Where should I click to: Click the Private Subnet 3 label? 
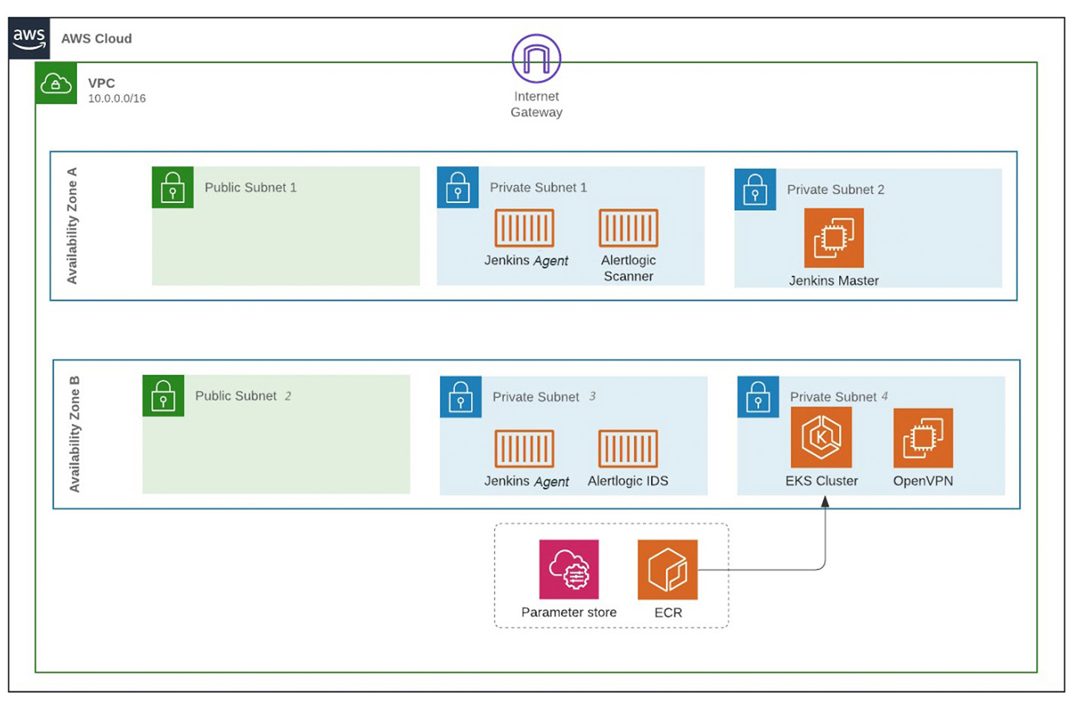click(x=544, y=396)
